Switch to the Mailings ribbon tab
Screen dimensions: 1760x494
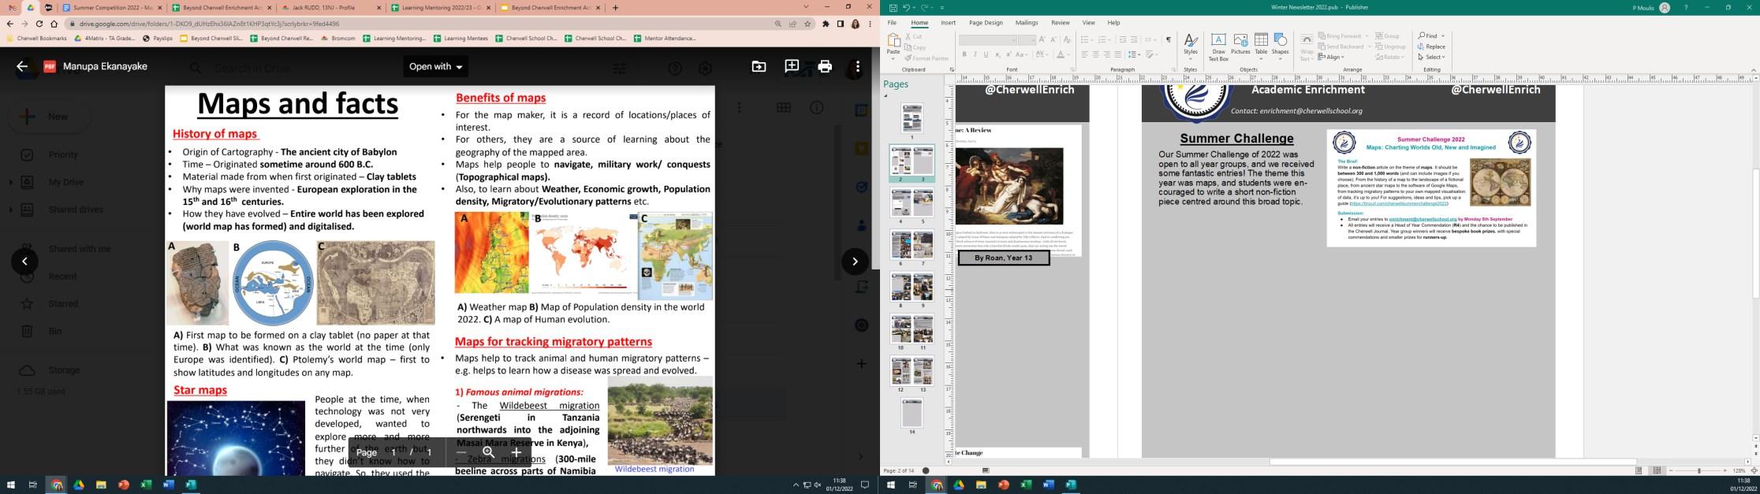coord(1027,23)
